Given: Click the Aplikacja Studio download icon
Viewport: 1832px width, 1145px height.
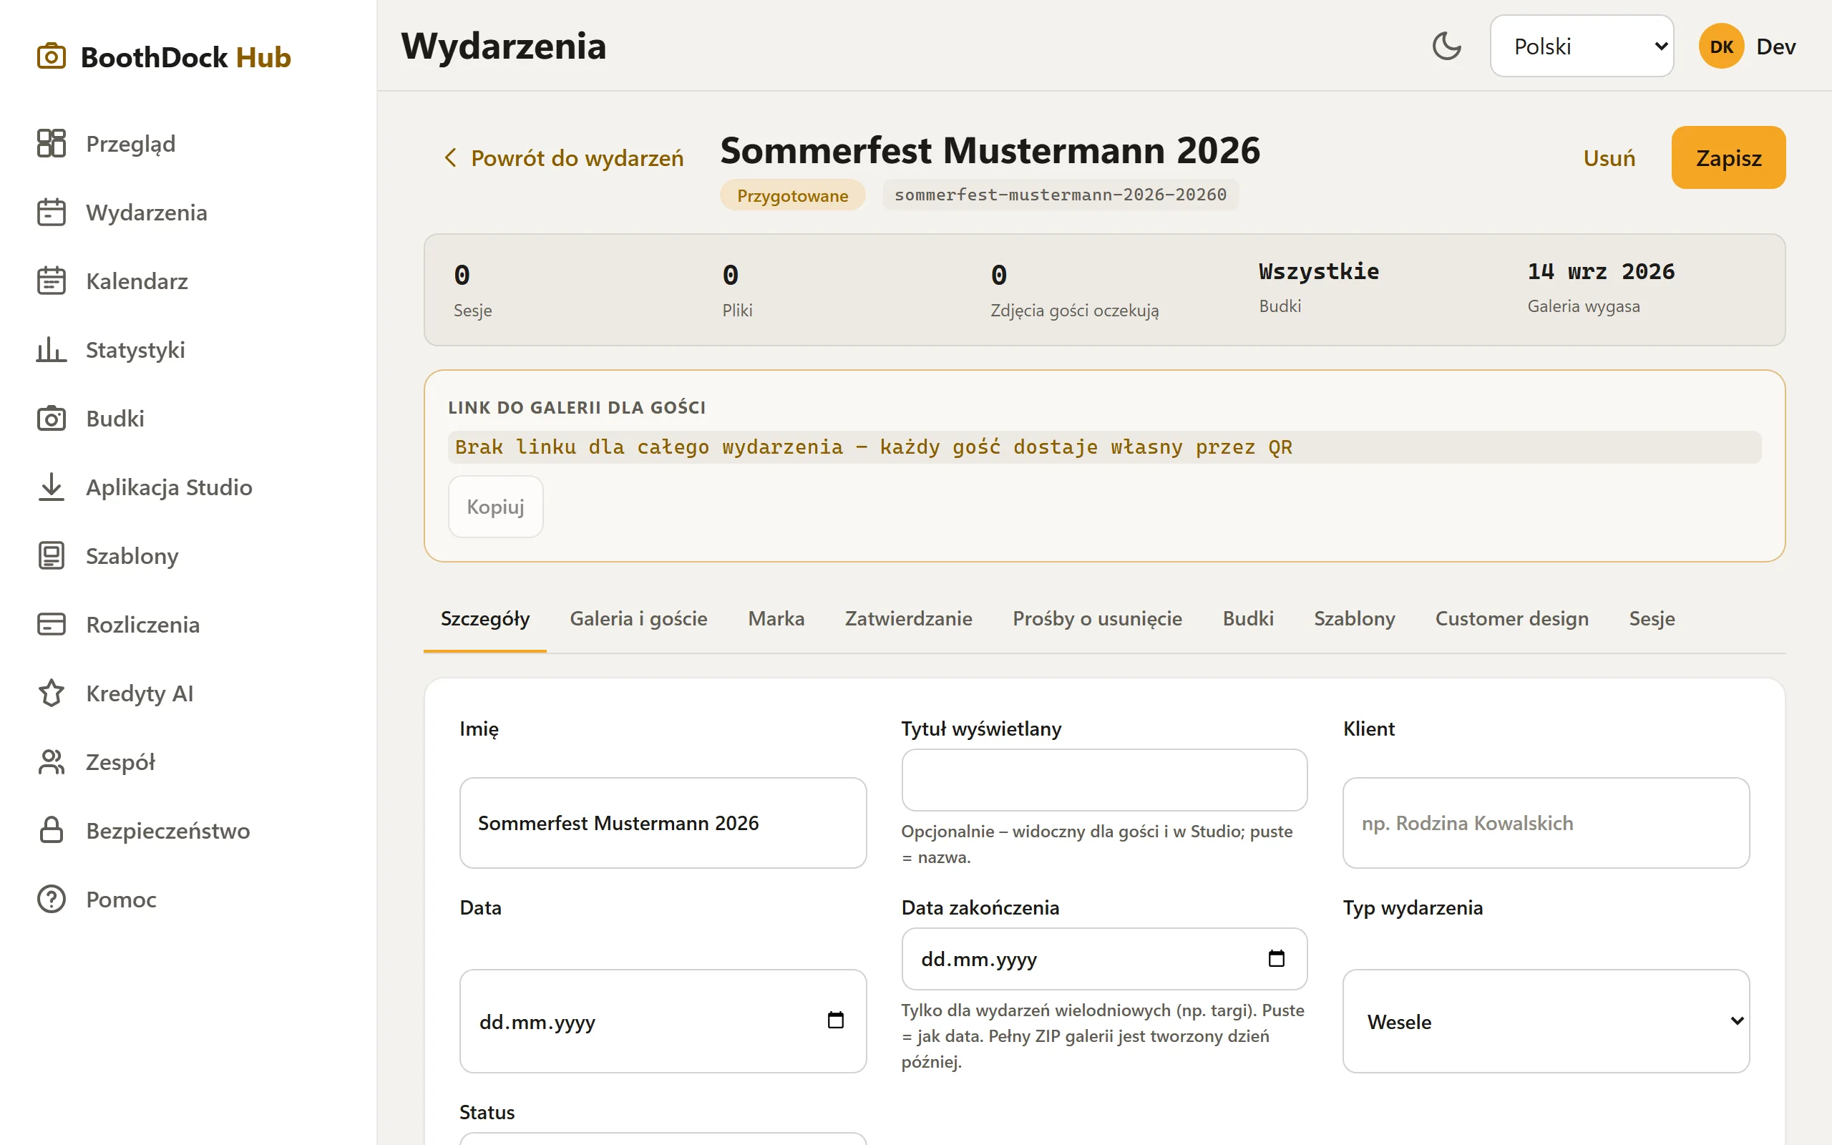Looking at the screenshot, I should [52, 487].
